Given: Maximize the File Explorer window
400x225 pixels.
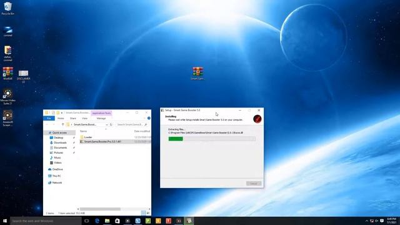Looking at the screenshot, I should (x=137, y=112).
